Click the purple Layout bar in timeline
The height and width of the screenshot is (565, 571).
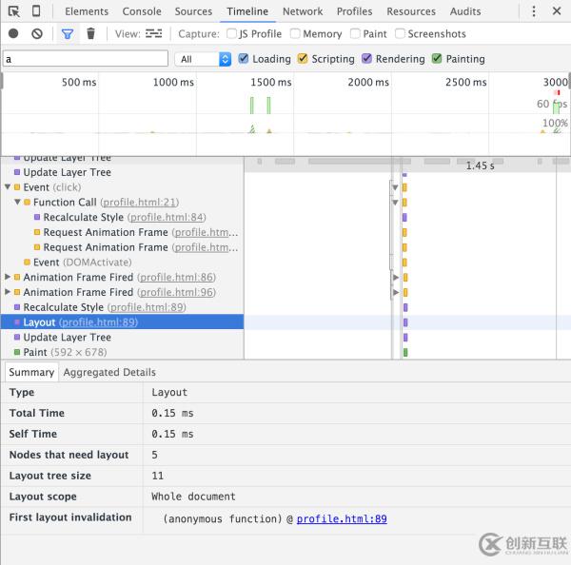tap(405, 322)
